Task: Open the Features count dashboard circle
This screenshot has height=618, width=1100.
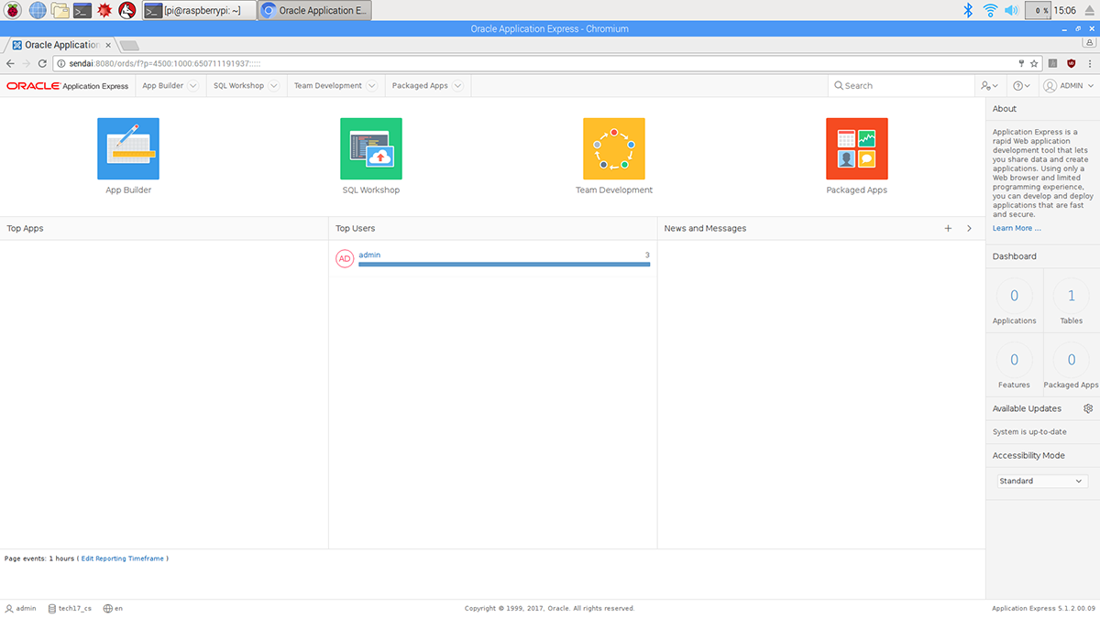Action: point(1014,360)
